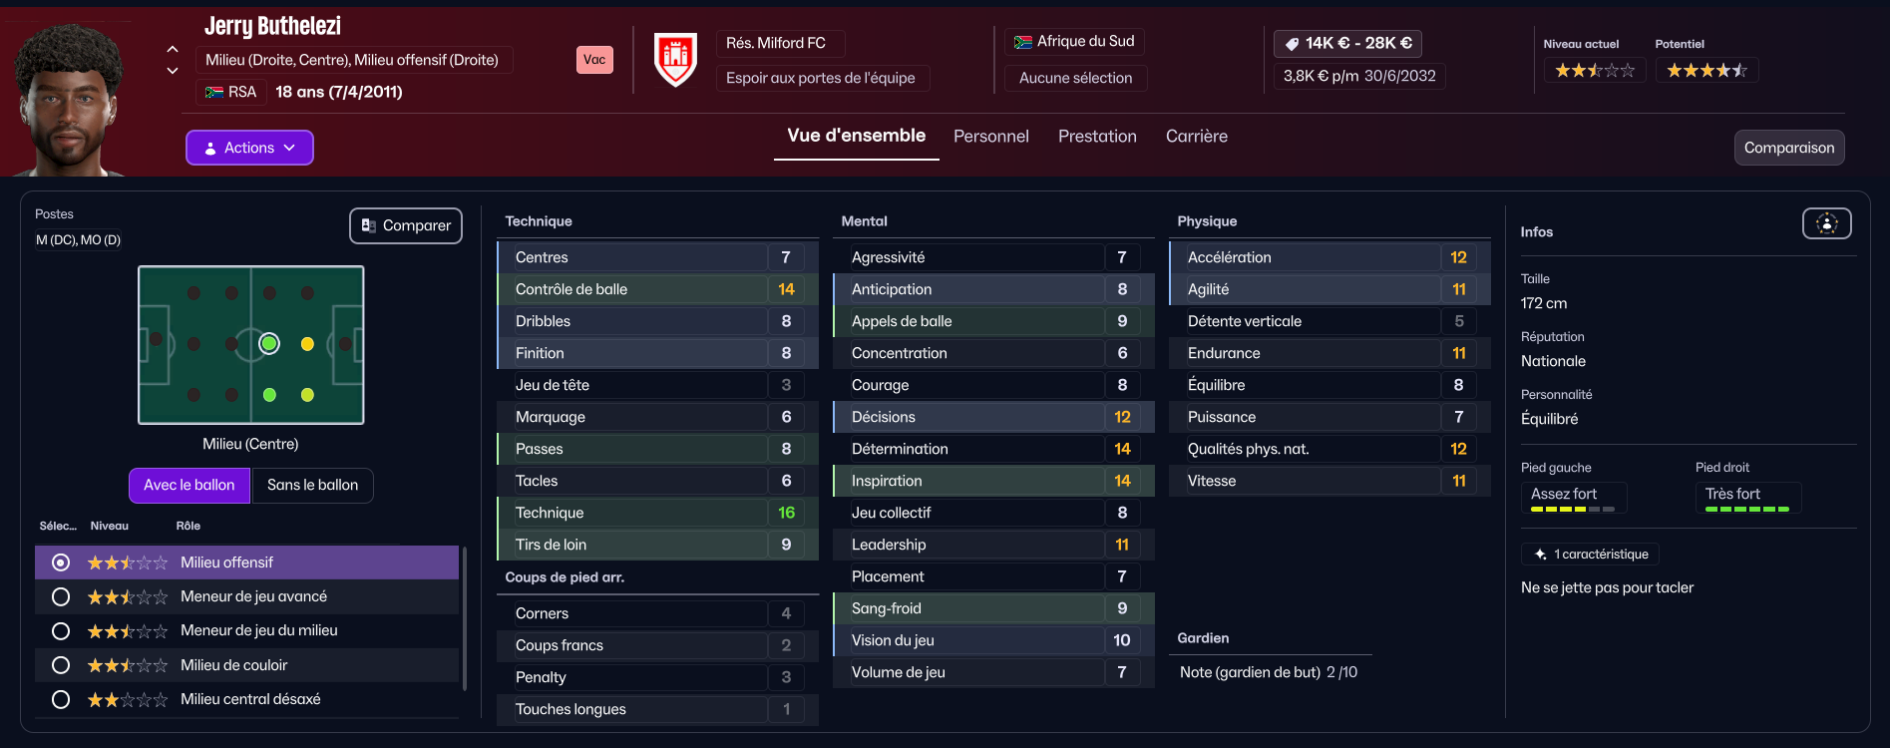Click the Comparaison button

click(x=1789, y=148)
